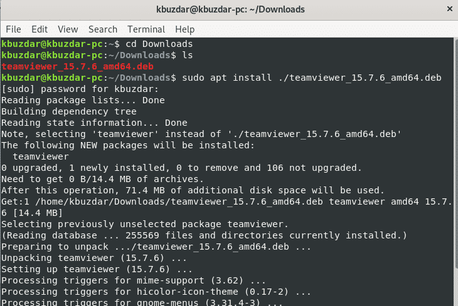Open the Search menu

pos(103,29)
